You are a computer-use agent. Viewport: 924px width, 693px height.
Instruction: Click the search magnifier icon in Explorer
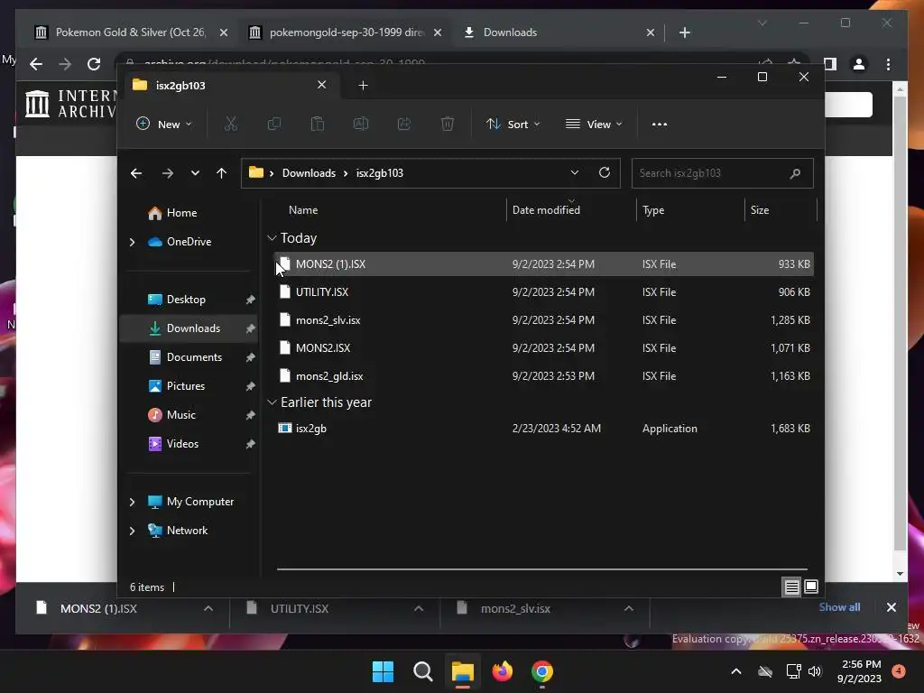(795, 173)
